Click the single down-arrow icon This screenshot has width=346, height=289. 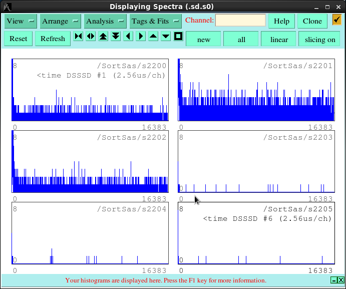(x=166, y=37)
